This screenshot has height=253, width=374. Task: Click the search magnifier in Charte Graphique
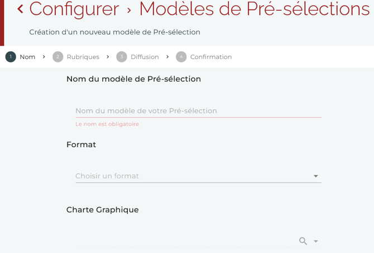pos(303,241)
